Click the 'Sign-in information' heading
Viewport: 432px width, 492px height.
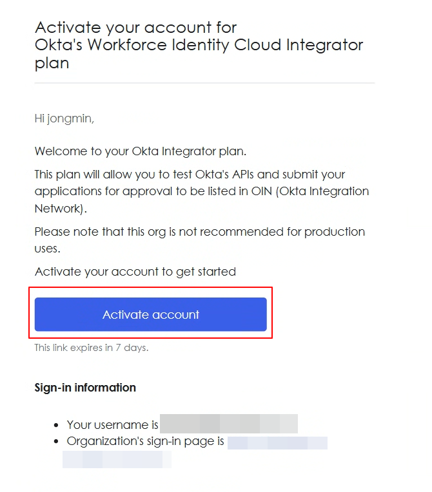(85, 388)
